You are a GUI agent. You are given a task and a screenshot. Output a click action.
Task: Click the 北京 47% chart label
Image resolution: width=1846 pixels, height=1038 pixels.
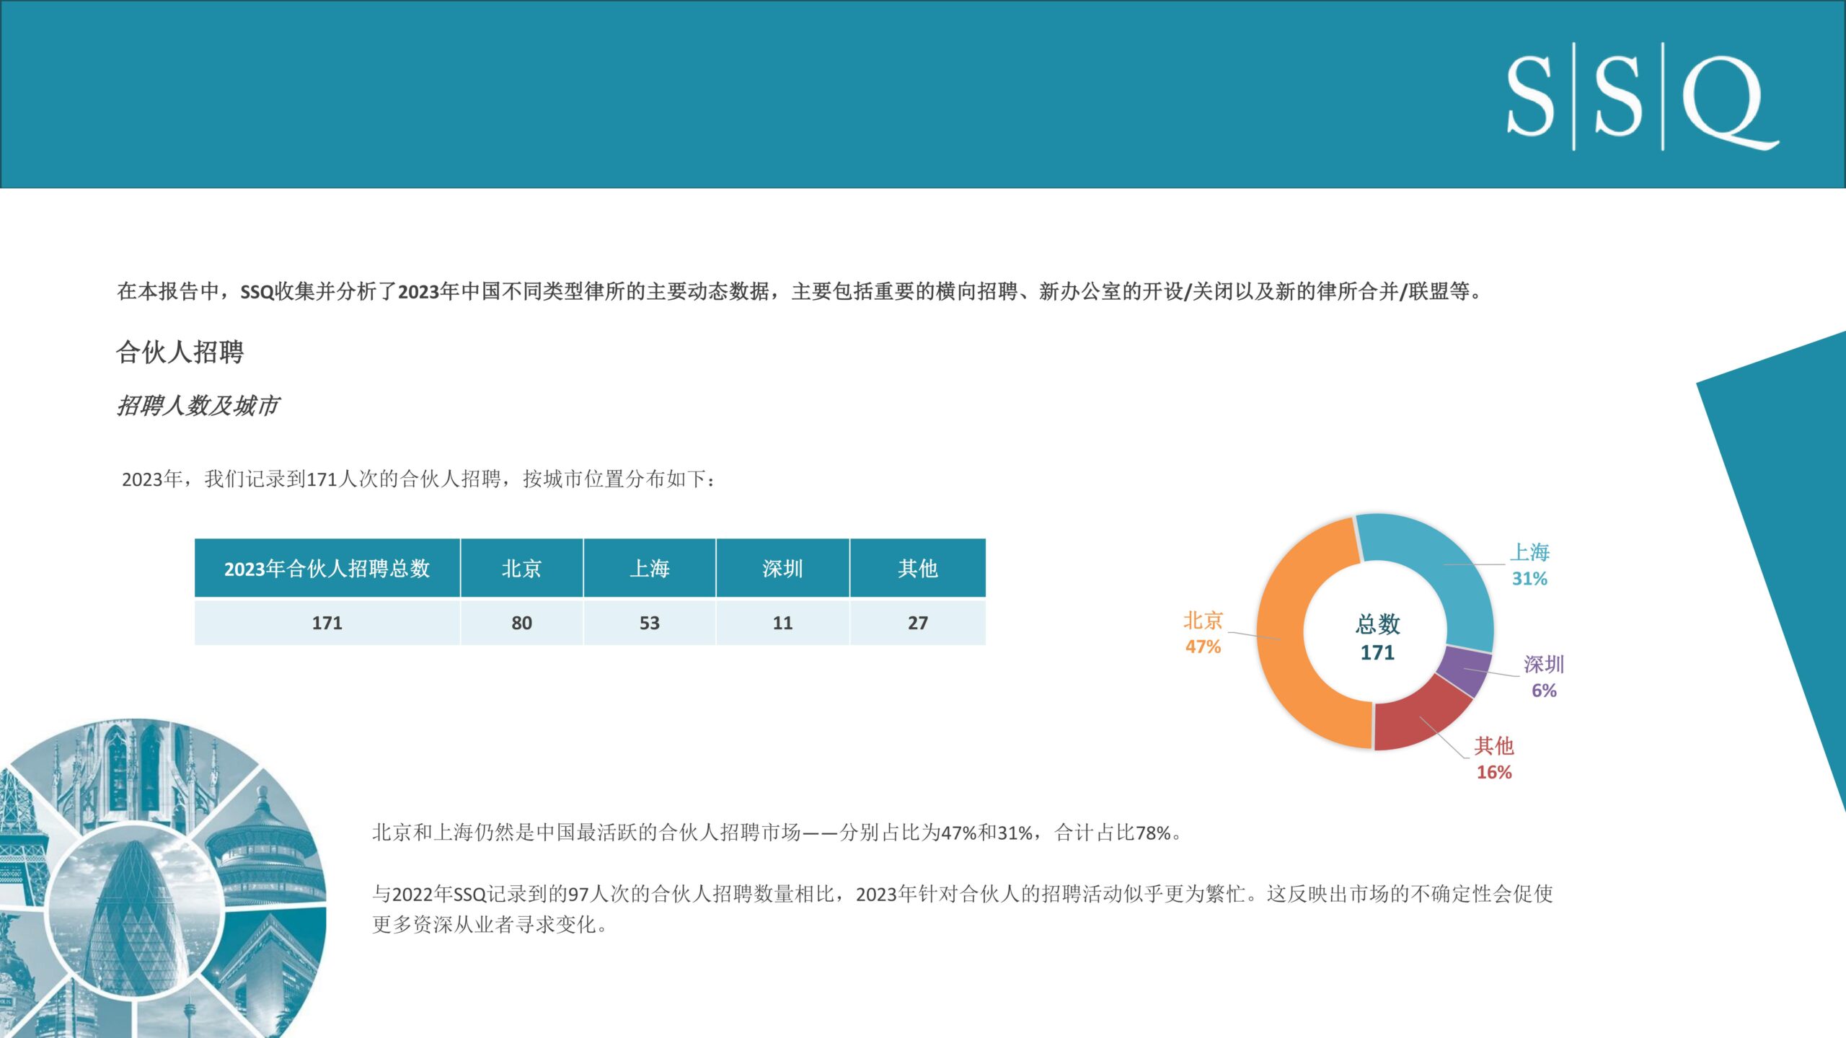(x=1203, y=633)
